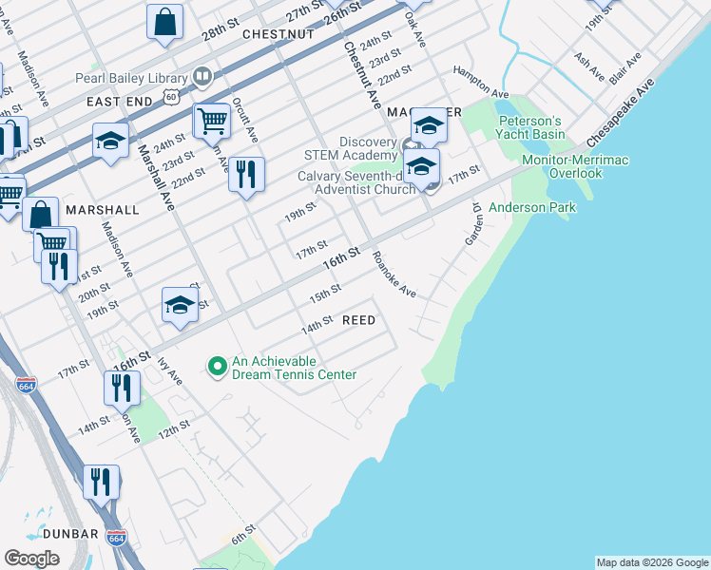Image resolution: width=711 pixels, height=570 pixels.
Task: Select the school marker over the Magruder label
Action: tap(429, 125)
